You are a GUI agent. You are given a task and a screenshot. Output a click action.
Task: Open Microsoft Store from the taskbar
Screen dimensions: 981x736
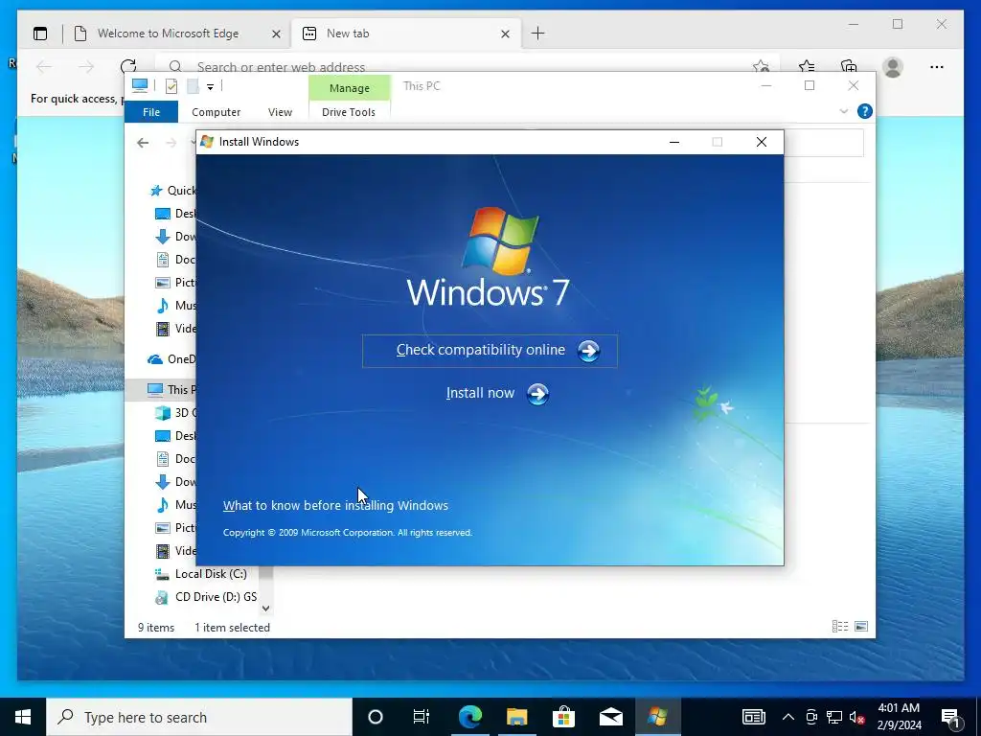(563, 717)
